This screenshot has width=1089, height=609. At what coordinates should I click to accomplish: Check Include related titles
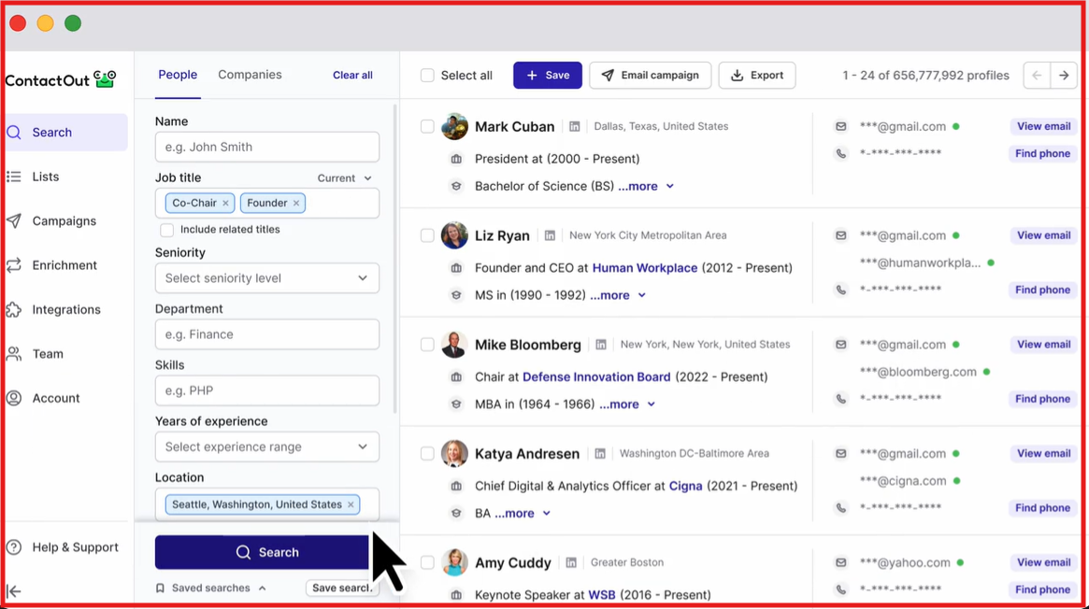click(x=166, y=230)
